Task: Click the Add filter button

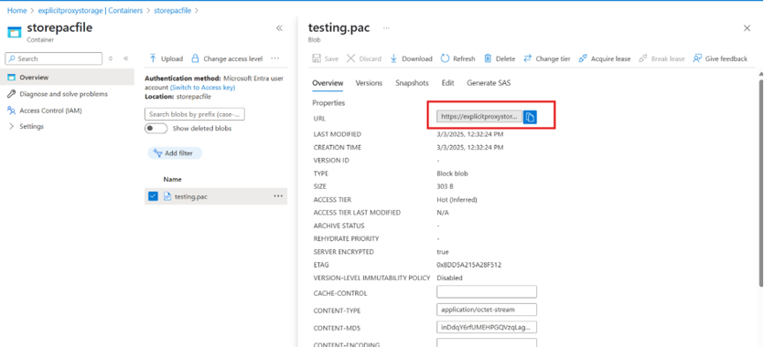Action: pyautogui.click(x=175, y=153)
